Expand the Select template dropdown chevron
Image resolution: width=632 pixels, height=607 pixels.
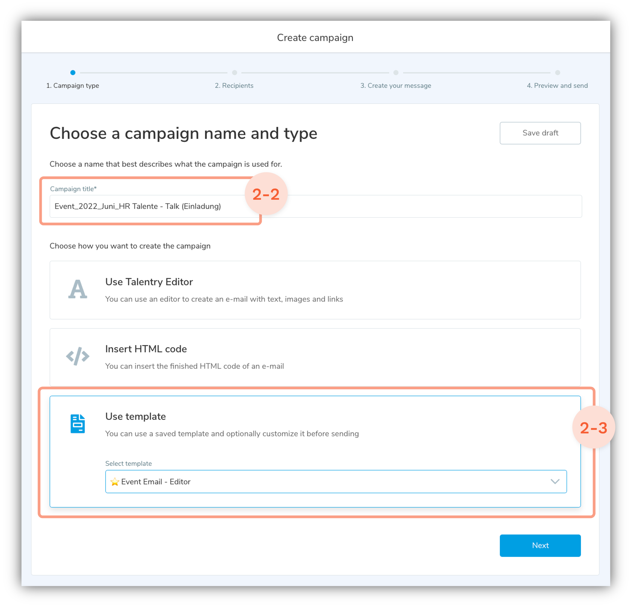coord(554,482)
